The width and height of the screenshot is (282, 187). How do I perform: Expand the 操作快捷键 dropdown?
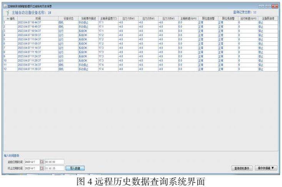267,168
